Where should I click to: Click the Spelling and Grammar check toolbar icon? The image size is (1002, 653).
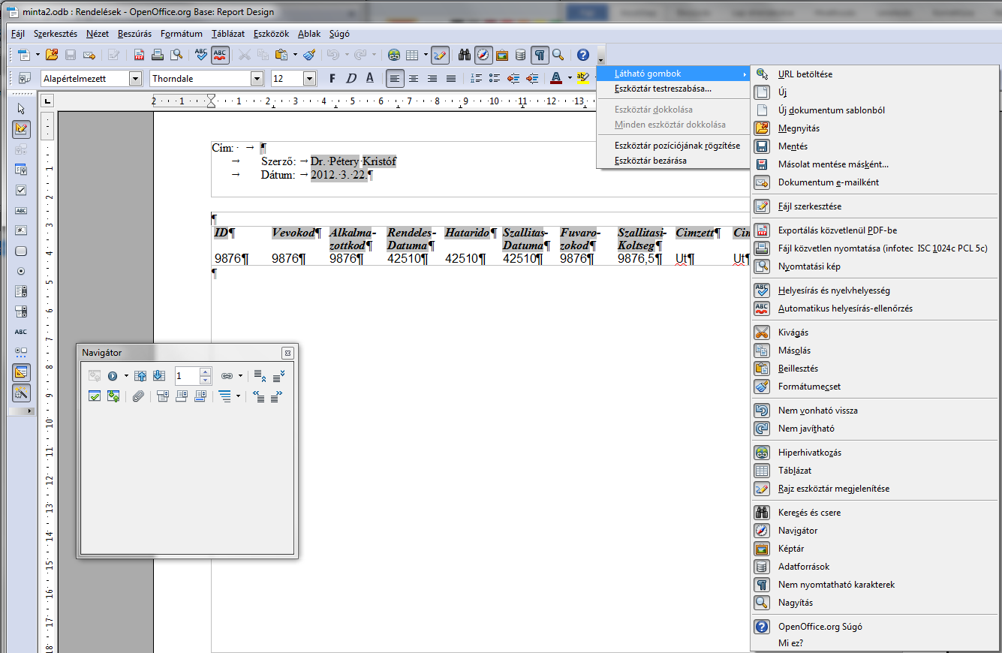[201, 55]
